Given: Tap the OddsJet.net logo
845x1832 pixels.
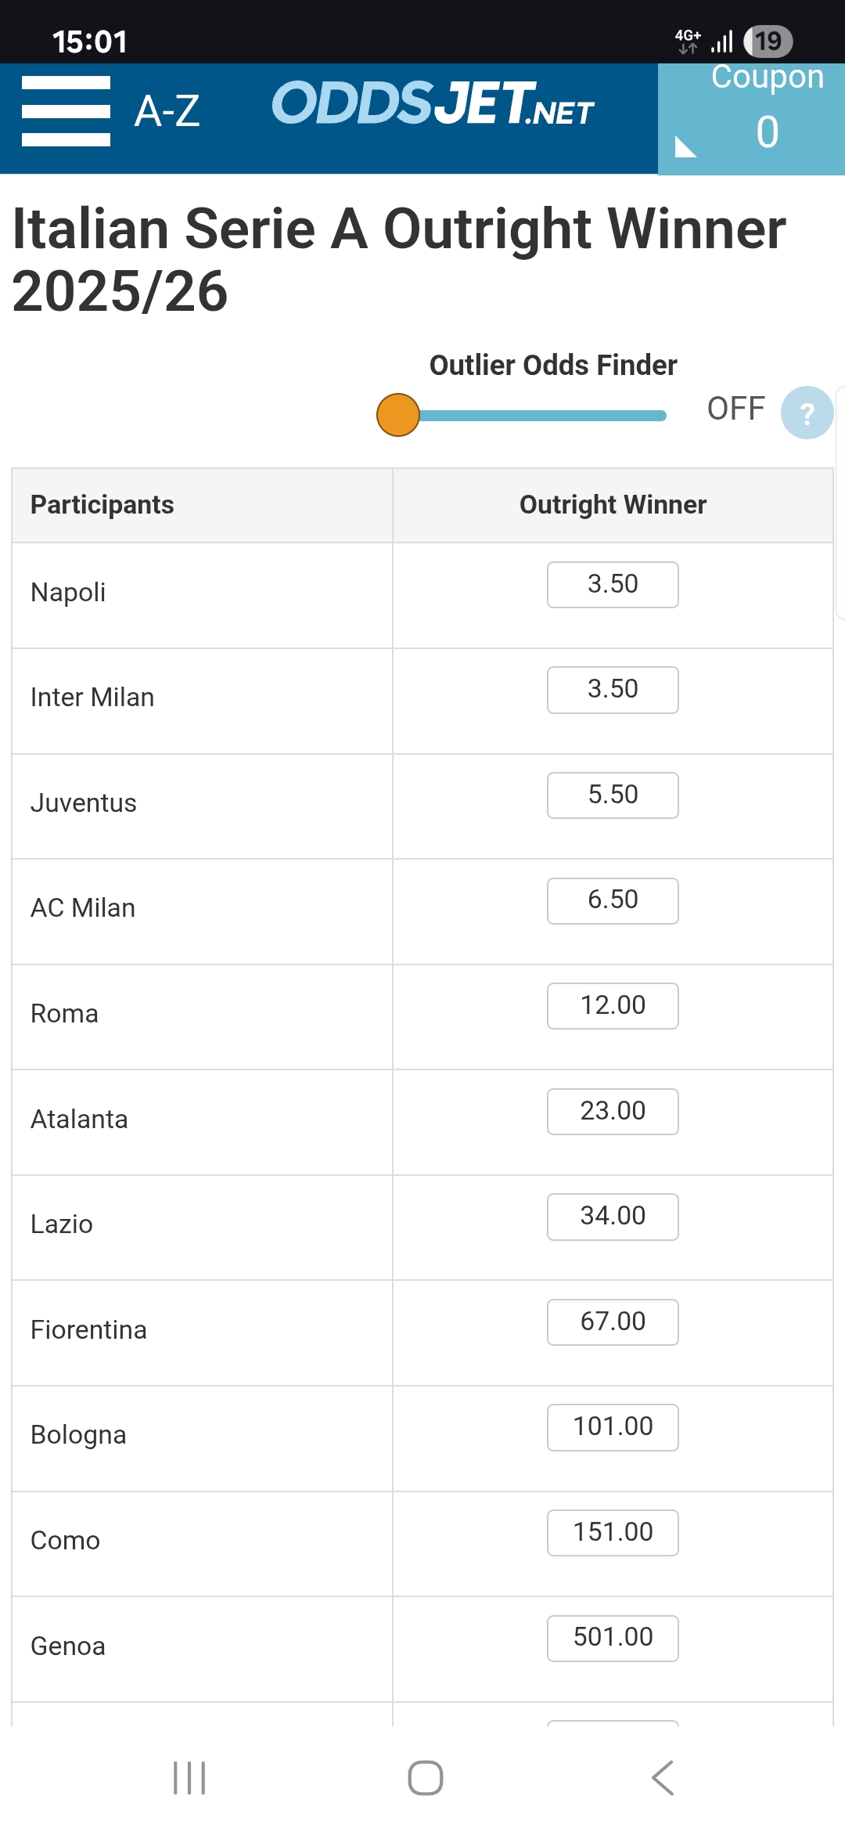Looking at the screenshot, I should (433, 103).
